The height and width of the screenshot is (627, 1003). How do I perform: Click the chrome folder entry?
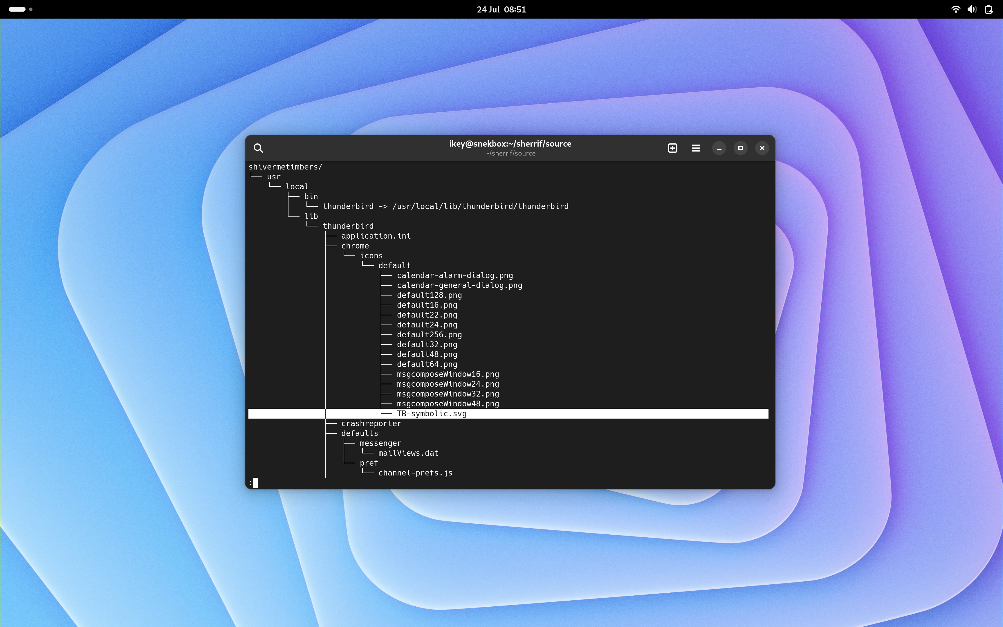(x=355, y=246)
